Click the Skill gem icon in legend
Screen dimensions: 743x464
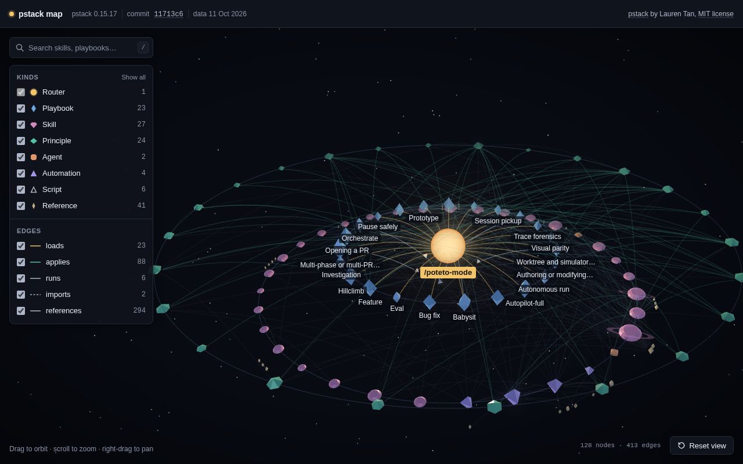tap(34, 125)
